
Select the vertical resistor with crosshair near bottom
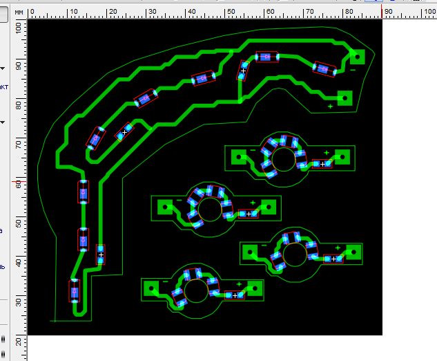[101, 254]
